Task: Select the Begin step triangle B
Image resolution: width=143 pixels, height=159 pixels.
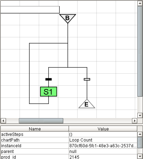Action: tap(68, 18)
